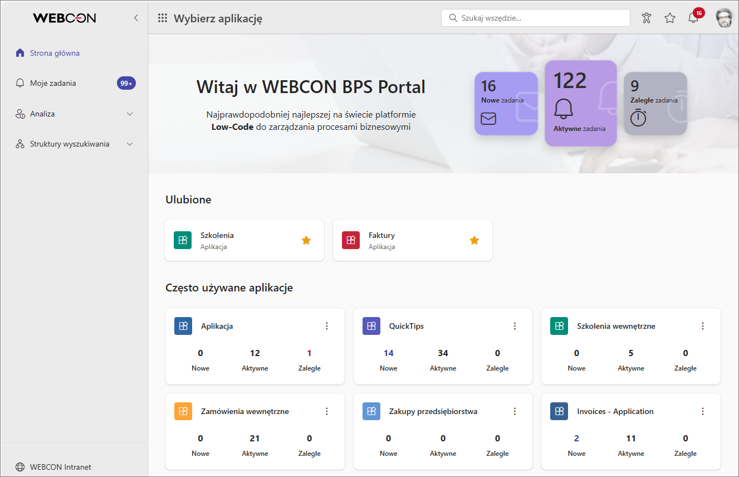Click the blue Aplikacja card icon
The image size is (739, 477).
(183, 326)
